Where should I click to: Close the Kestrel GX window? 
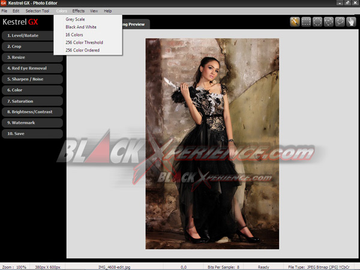[x=355, y=3]
